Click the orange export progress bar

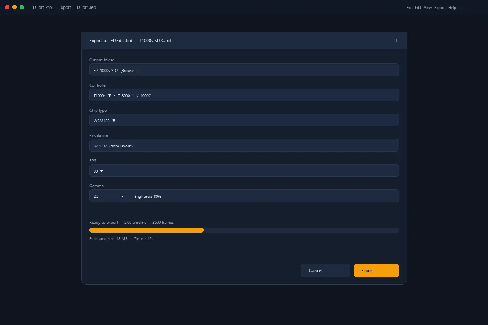coord(146,230)
